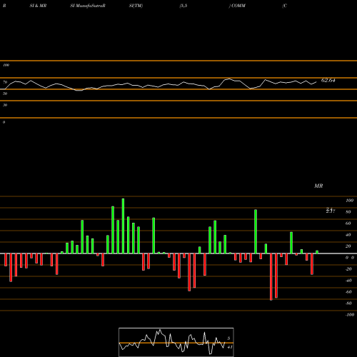Viewport: 357px width, 357px height.
Task: Click the RSI value label 62.64
Action: point(328,81)
